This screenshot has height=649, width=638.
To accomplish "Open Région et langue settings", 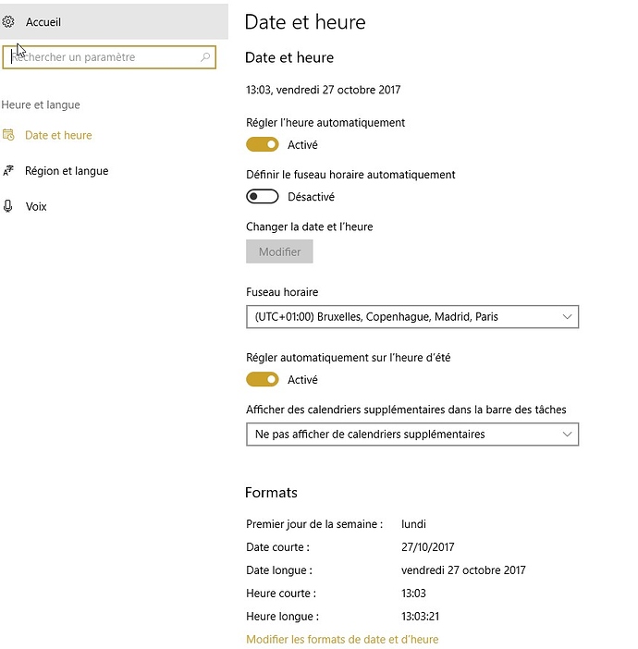I will 67,171.
